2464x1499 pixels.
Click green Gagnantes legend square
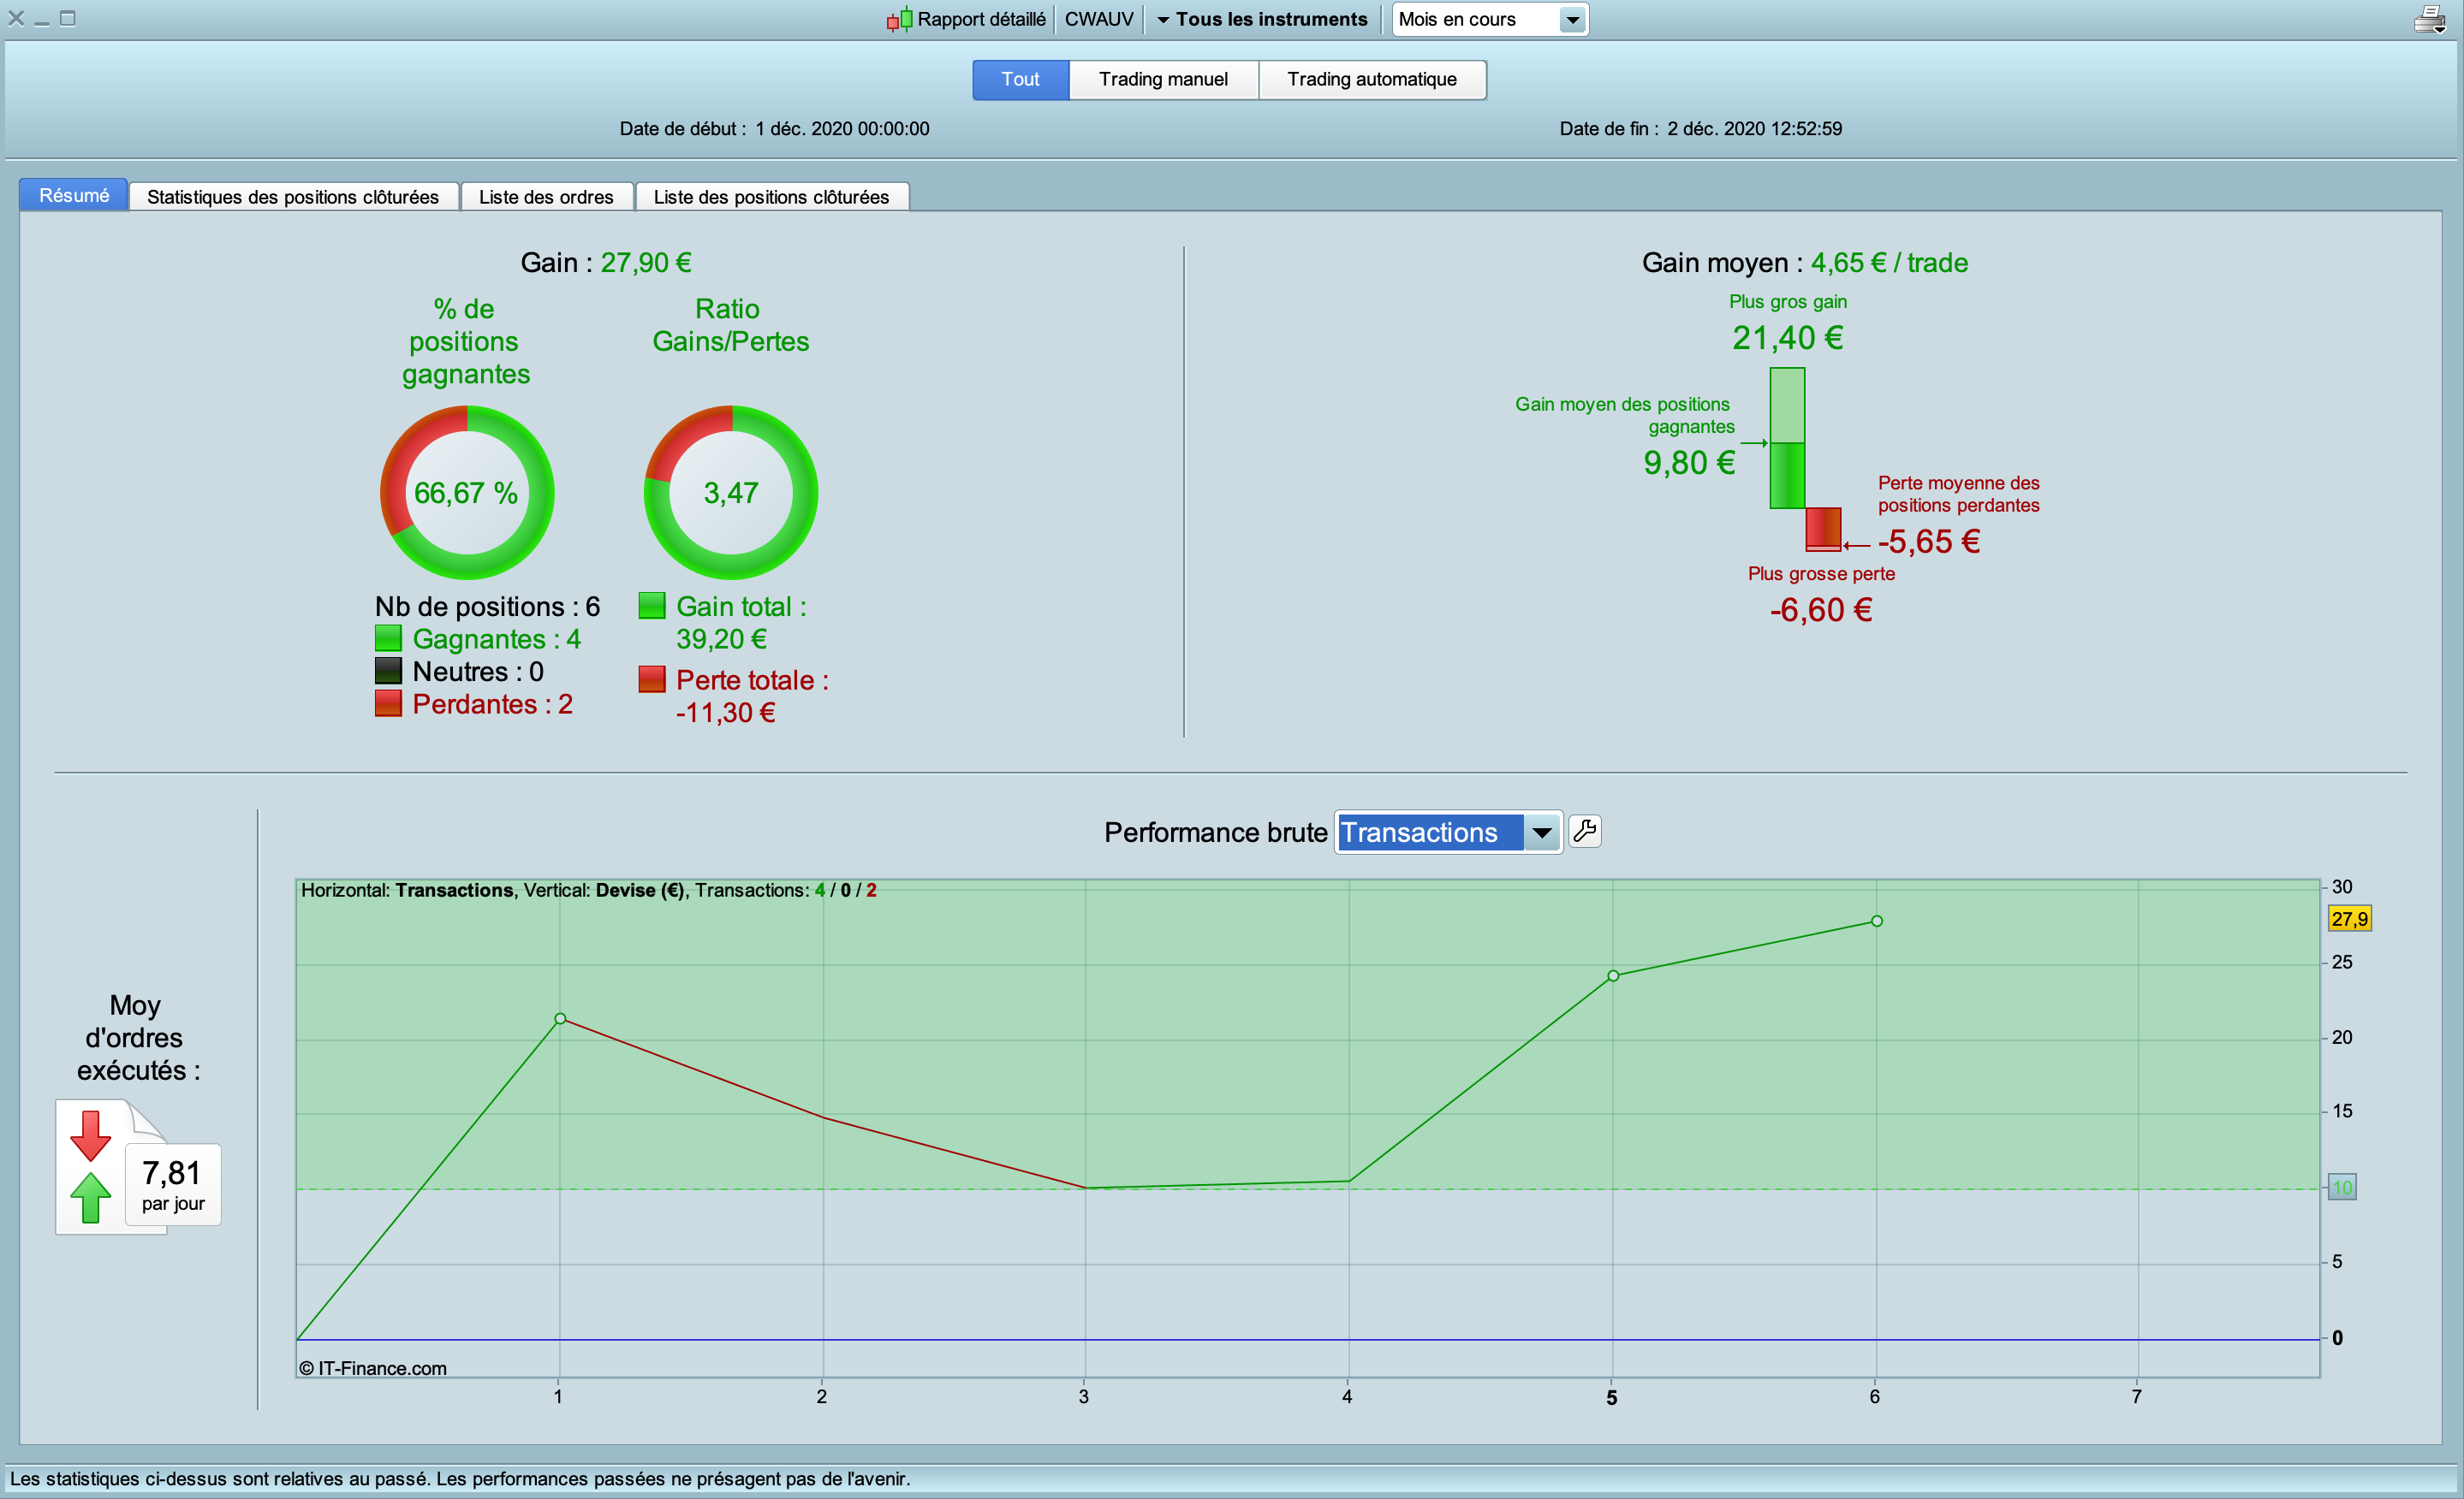(x=388, y=638)
